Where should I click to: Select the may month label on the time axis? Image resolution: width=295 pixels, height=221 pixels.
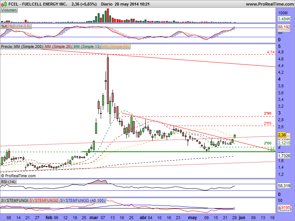tap(192, 218)
